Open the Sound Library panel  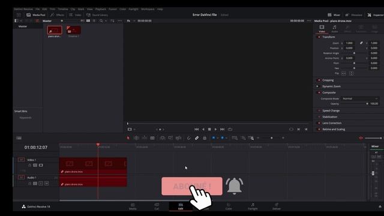pyautogui.click(x=97, y=15)
